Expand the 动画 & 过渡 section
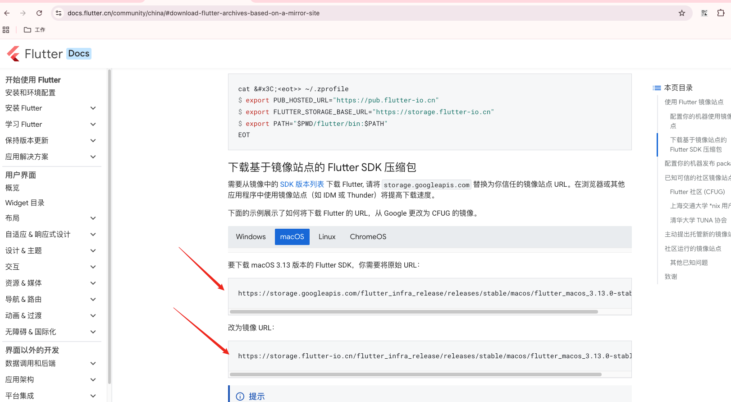The width and height of the screenshot is (731, 402). pyautogui.click(x=93, y=315)
